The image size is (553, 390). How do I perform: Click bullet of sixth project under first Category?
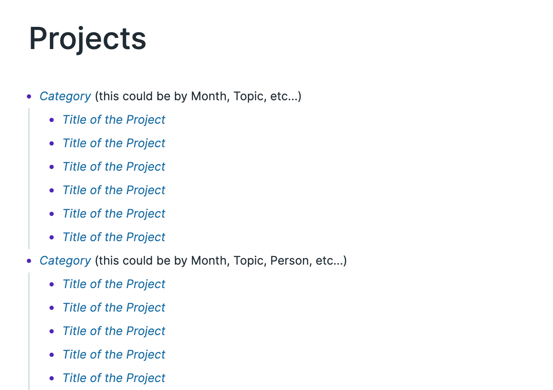tap(52, 237)
